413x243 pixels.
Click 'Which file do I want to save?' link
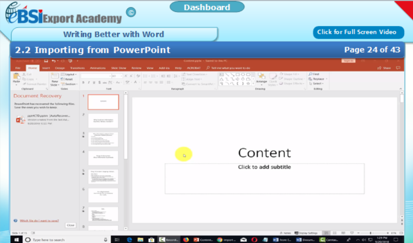coord(39,220)
